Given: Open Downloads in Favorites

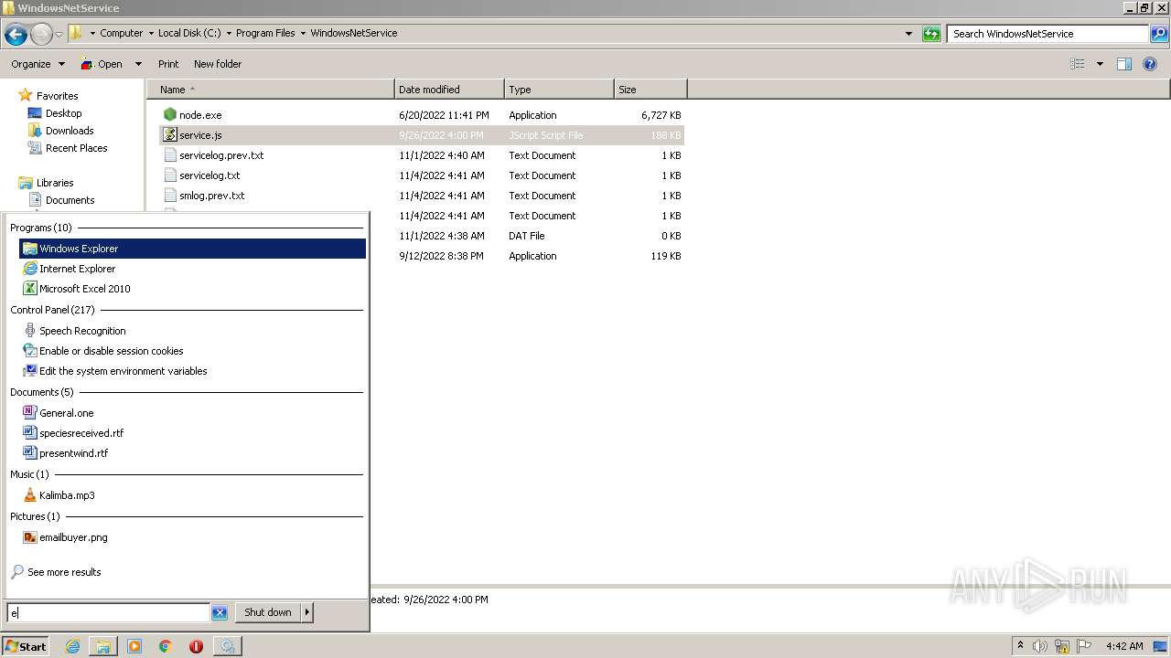Looking at the screenshot, I should pyautogui.click(x=70, y=131).
